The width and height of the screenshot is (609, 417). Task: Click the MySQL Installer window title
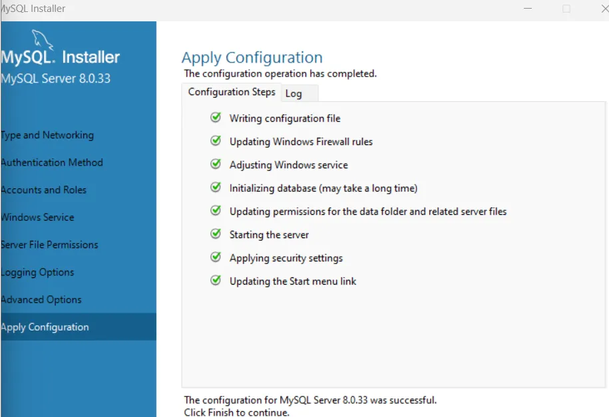(x=33, y=9)
